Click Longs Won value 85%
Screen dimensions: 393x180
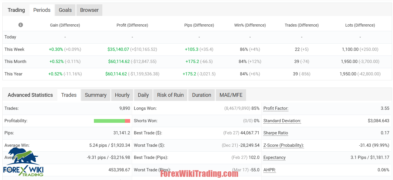(x=256, y=108)
